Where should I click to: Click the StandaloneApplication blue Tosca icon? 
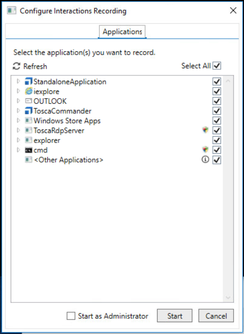tap(28, 82)
